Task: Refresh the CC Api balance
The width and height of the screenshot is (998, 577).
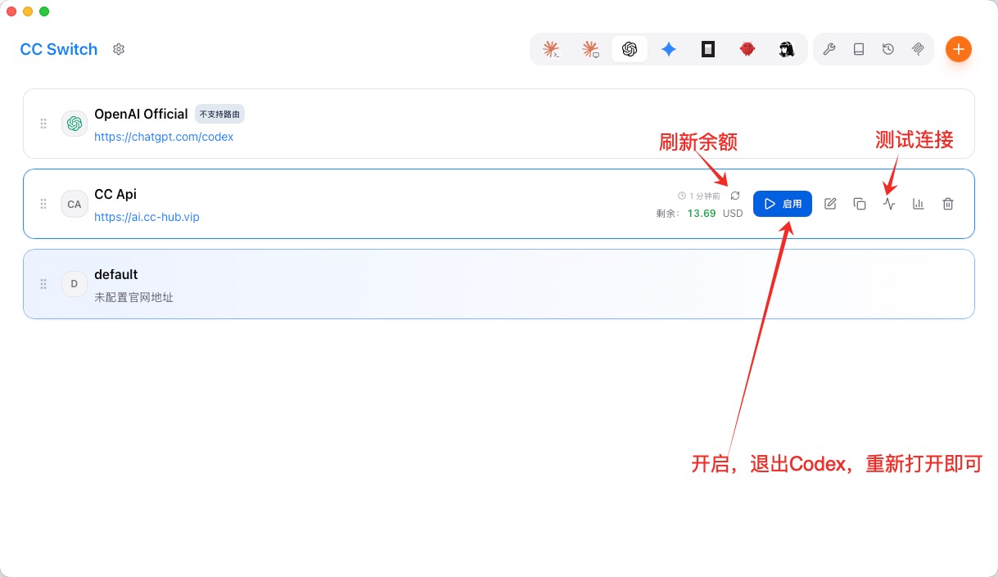Action: pos(735,196)
